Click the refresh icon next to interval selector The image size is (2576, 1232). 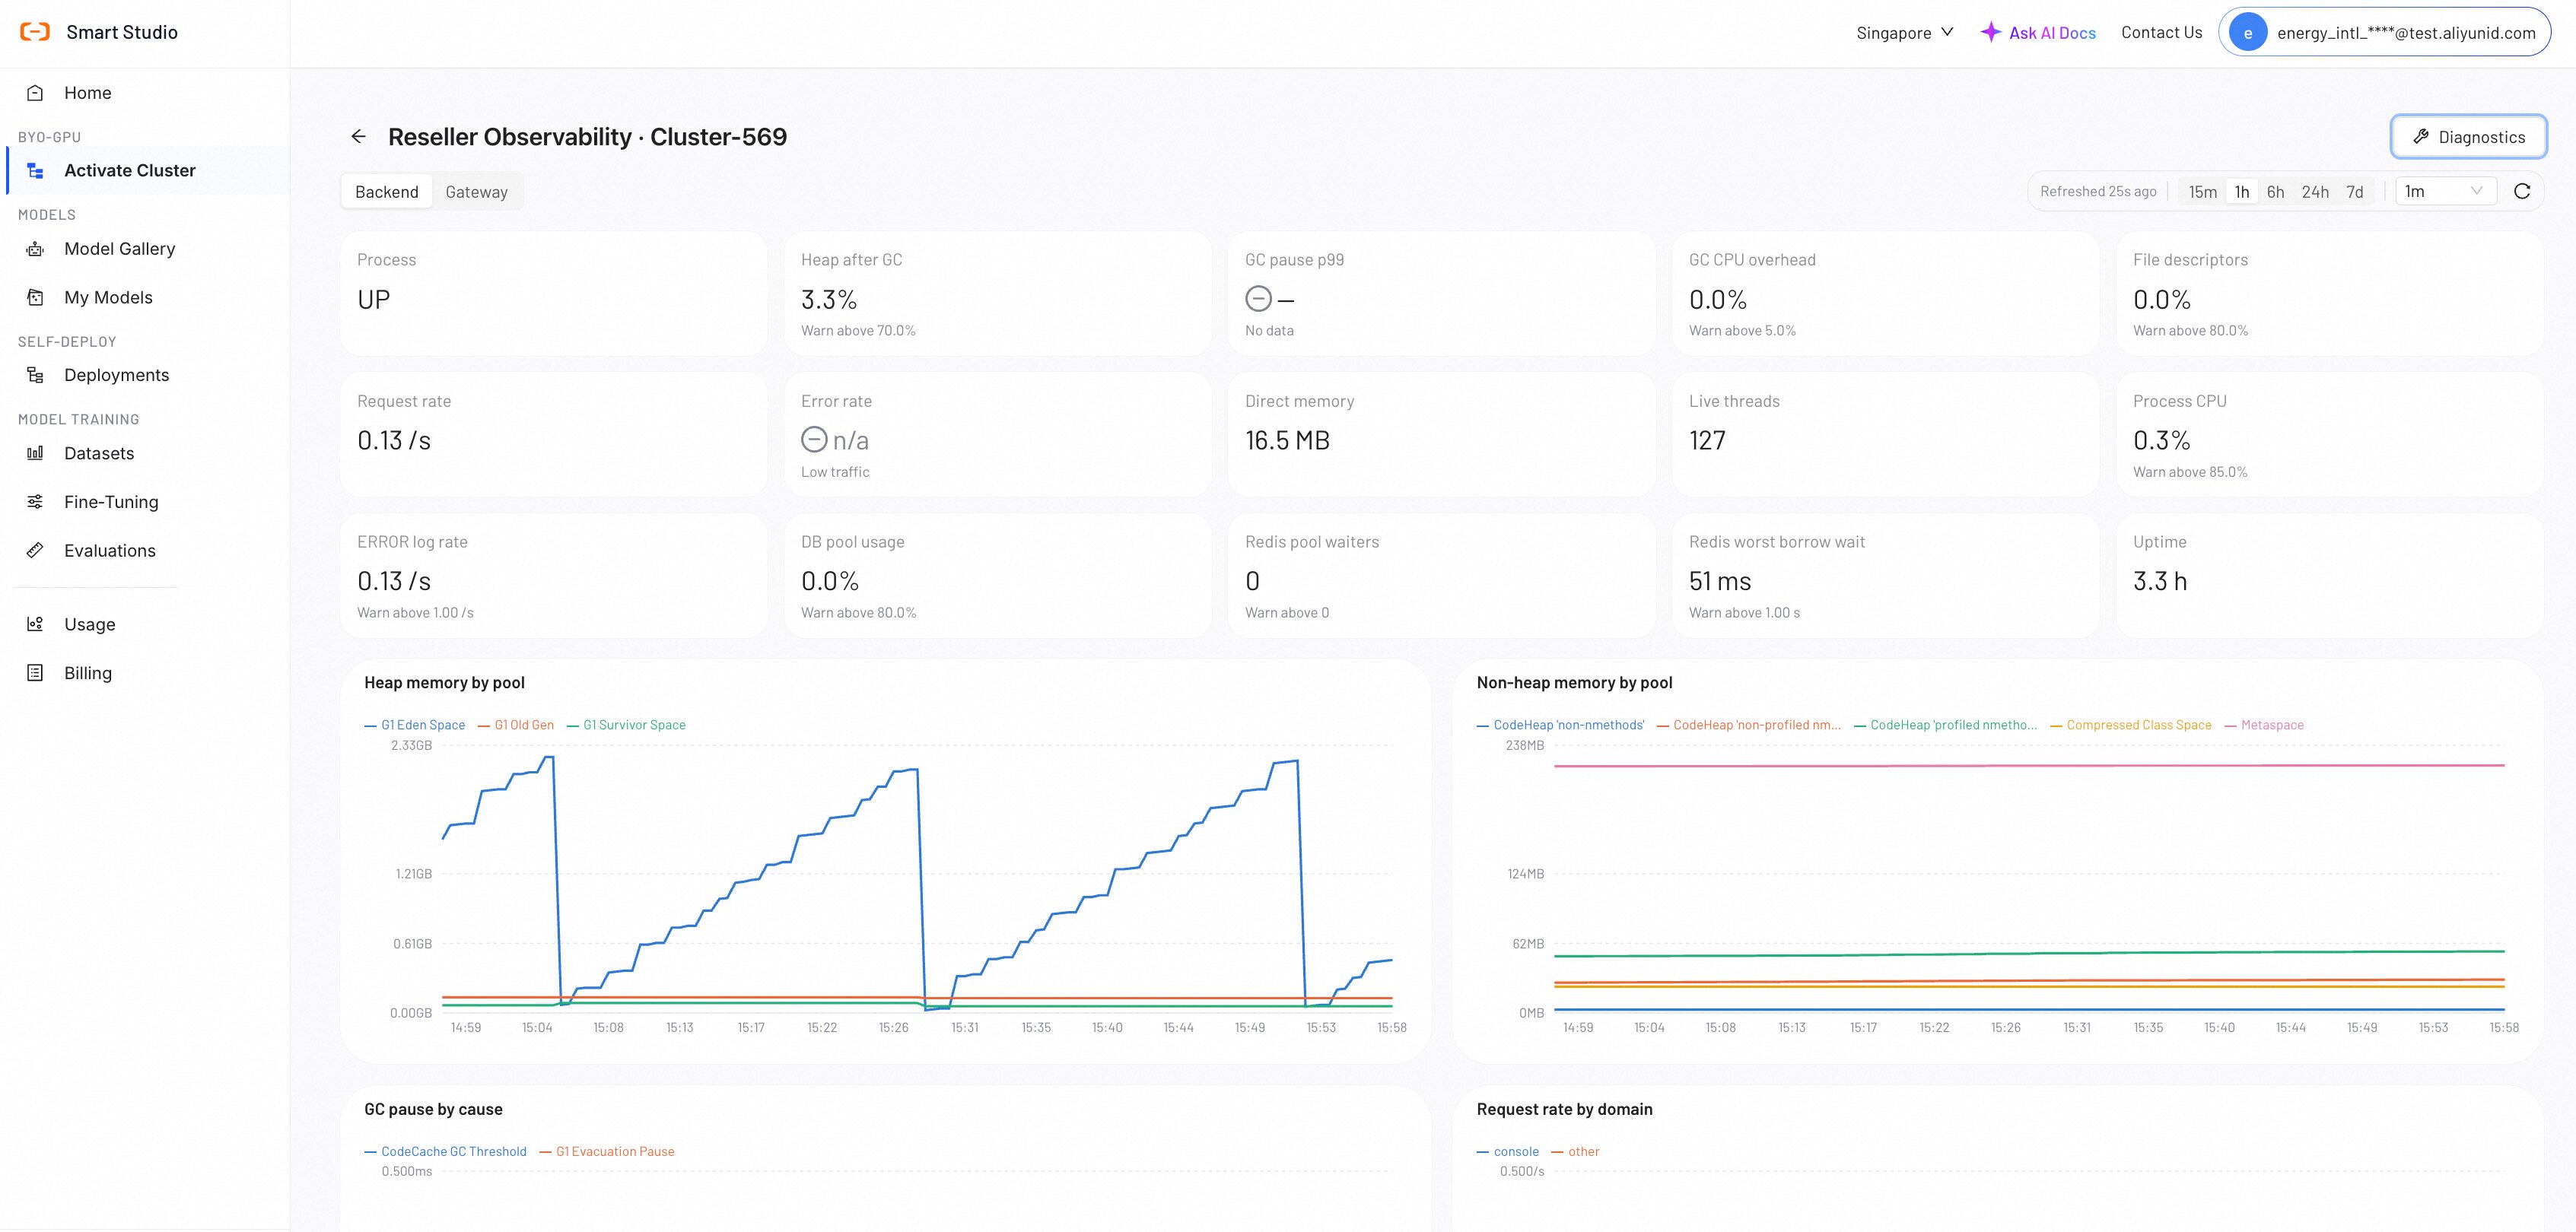point(2522,191)
